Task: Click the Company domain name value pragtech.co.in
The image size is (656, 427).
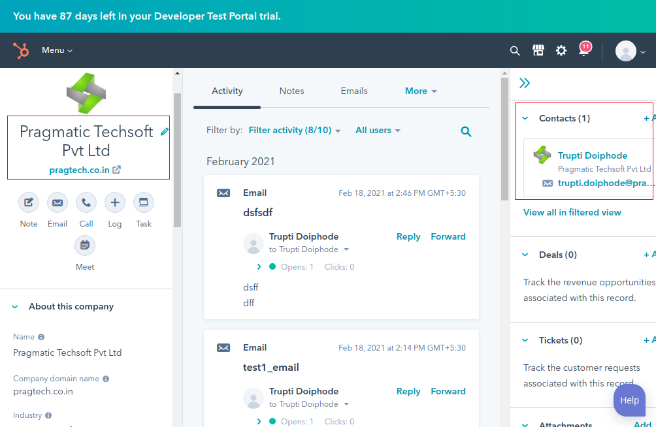Action: (x=43, y=392)
